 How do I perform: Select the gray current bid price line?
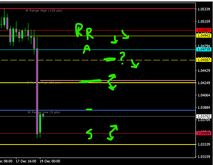click(x=98, y=117)
